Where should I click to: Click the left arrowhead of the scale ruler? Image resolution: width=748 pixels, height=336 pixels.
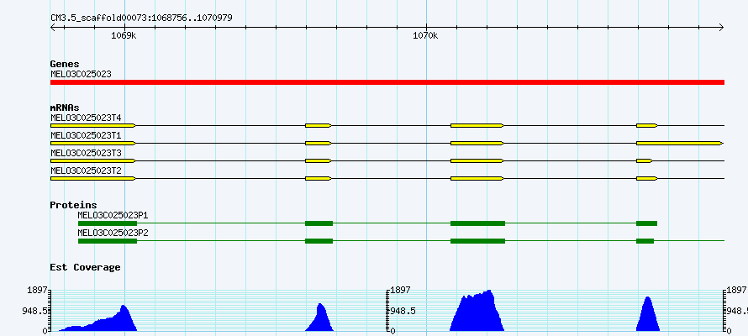pyautogui.click(x=54, y=28)
